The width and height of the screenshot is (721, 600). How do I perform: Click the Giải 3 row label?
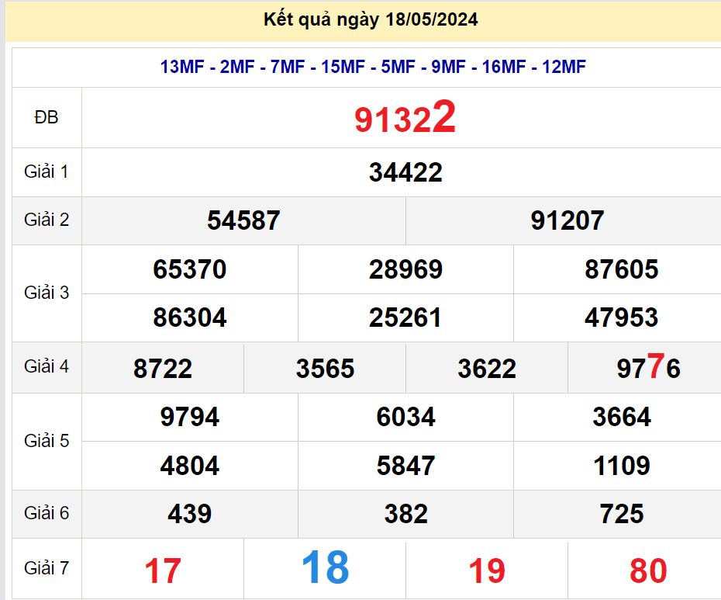tap(47, 293)
